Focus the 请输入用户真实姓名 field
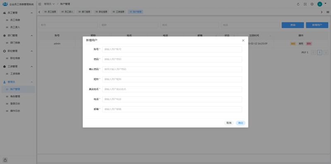The width and height of the screenshot is (331, 164). click(x=172, y=89)
